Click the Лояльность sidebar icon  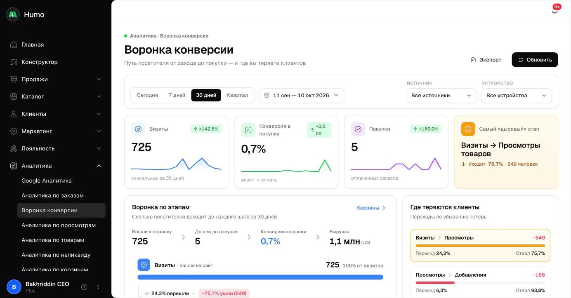[14, 148]
